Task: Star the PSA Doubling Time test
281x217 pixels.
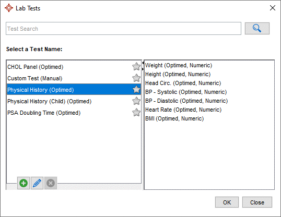Action: coord(136,113)
